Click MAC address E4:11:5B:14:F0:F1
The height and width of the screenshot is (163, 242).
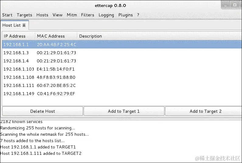pos(56,69)
